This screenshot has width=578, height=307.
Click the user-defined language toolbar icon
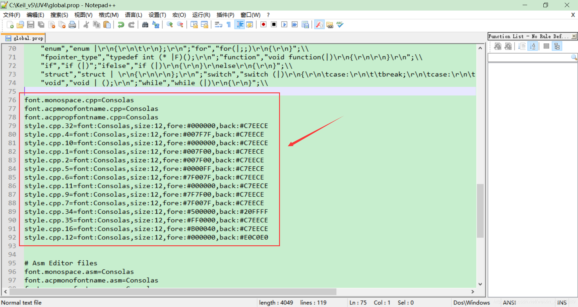250,25
